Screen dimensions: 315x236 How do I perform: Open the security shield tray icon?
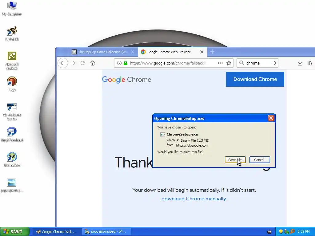tap(281, 232)
